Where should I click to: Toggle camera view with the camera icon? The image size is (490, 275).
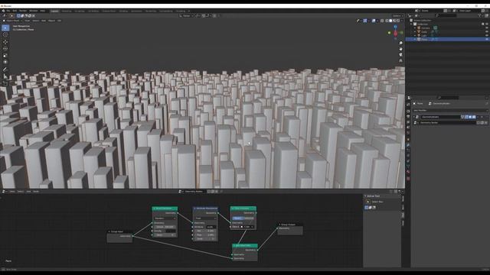(400, 55)
